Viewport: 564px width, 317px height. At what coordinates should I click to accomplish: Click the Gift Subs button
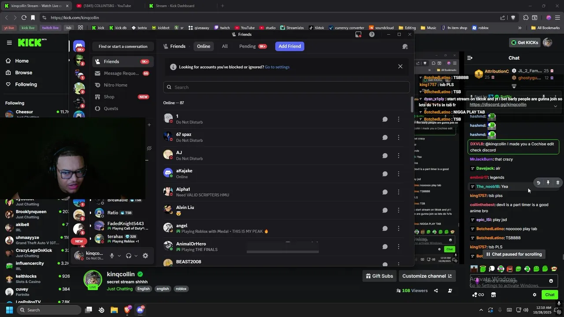[379, 276]
